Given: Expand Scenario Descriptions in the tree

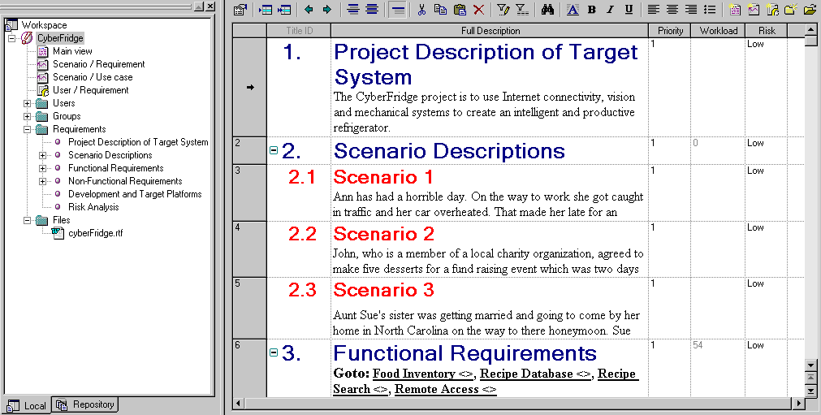Looking at the screenshot, I should pos(42,155).
